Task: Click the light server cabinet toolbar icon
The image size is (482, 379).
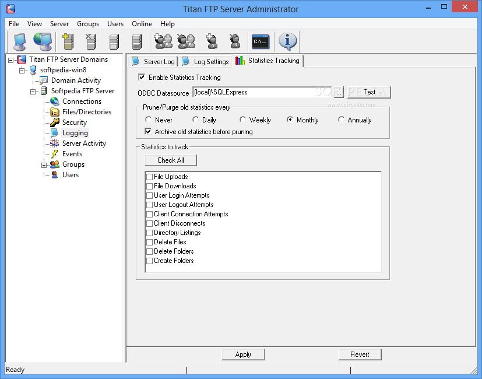Action: coord(114,41)
